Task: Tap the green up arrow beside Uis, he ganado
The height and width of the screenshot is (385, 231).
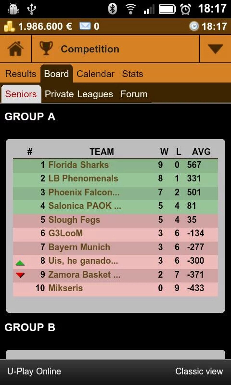Action: (20, 263)
